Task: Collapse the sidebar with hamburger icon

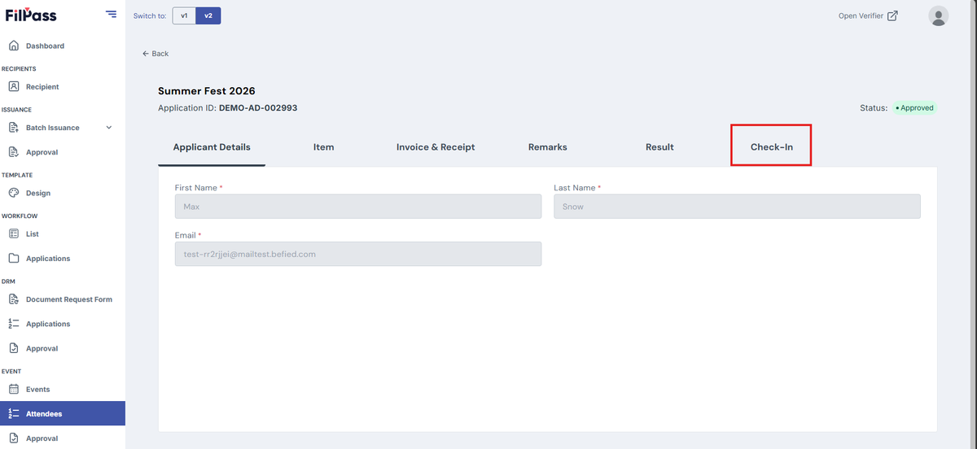Action: 111,14
